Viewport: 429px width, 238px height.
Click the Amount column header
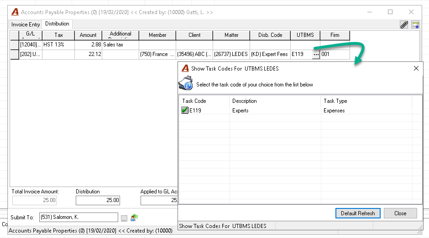coord(88,35)
